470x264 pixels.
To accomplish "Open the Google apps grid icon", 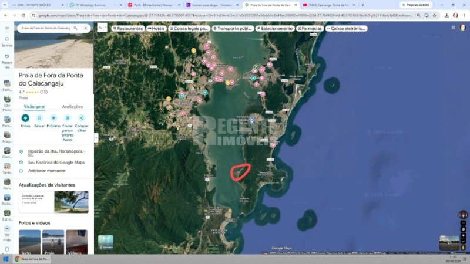I will click(x=453, y=28).
